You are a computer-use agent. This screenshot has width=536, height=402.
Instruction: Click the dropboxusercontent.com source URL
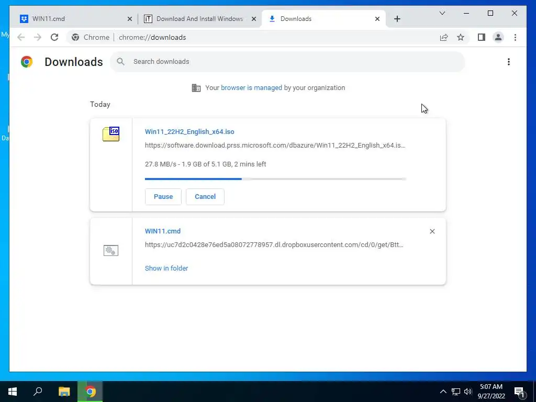274,245
